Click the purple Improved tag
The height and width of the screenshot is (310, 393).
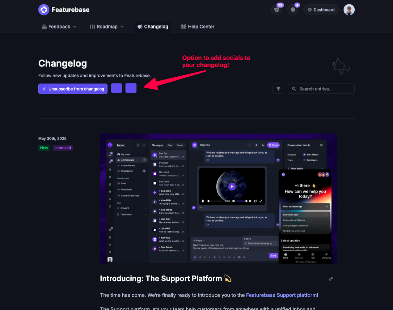pyautogui.click(x=63, y=148)
